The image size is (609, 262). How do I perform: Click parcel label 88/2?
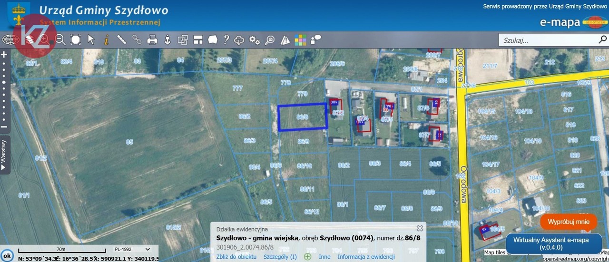(x=344, y=165)
